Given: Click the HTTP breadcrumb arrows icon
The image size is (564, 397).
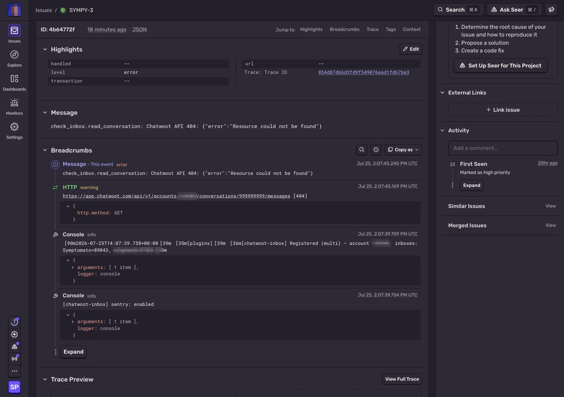Looking at the screenshot, I should 55,187.
